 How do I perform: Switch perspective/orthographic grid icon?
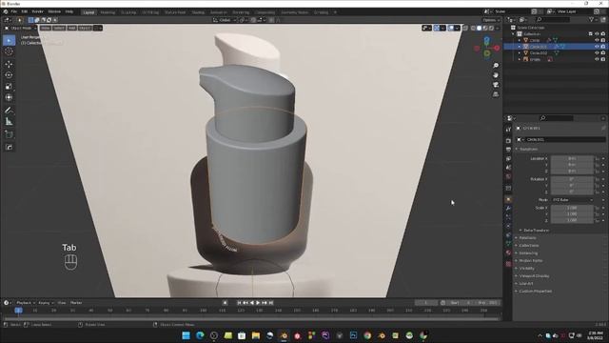pyautogui.click(x=496, y=94)
